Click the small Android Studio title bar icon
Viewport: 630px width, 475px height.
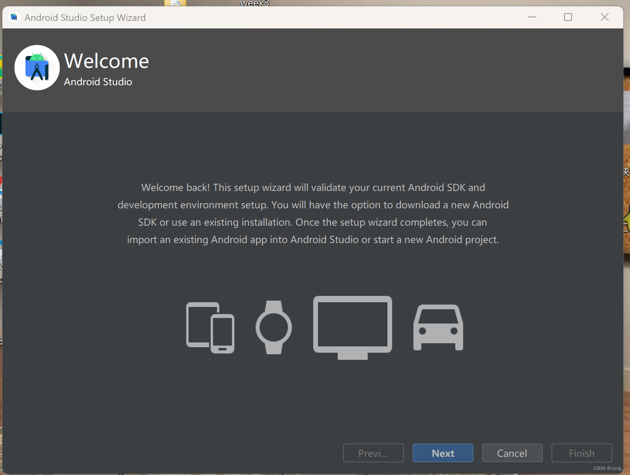(14, 17)
